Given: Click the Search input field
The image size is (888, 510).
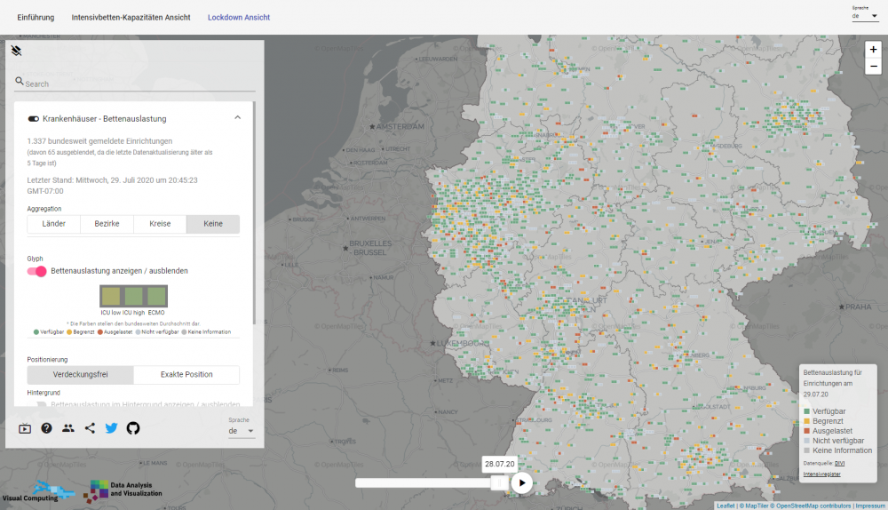Looking at the screenshot, I should point(138,84).
